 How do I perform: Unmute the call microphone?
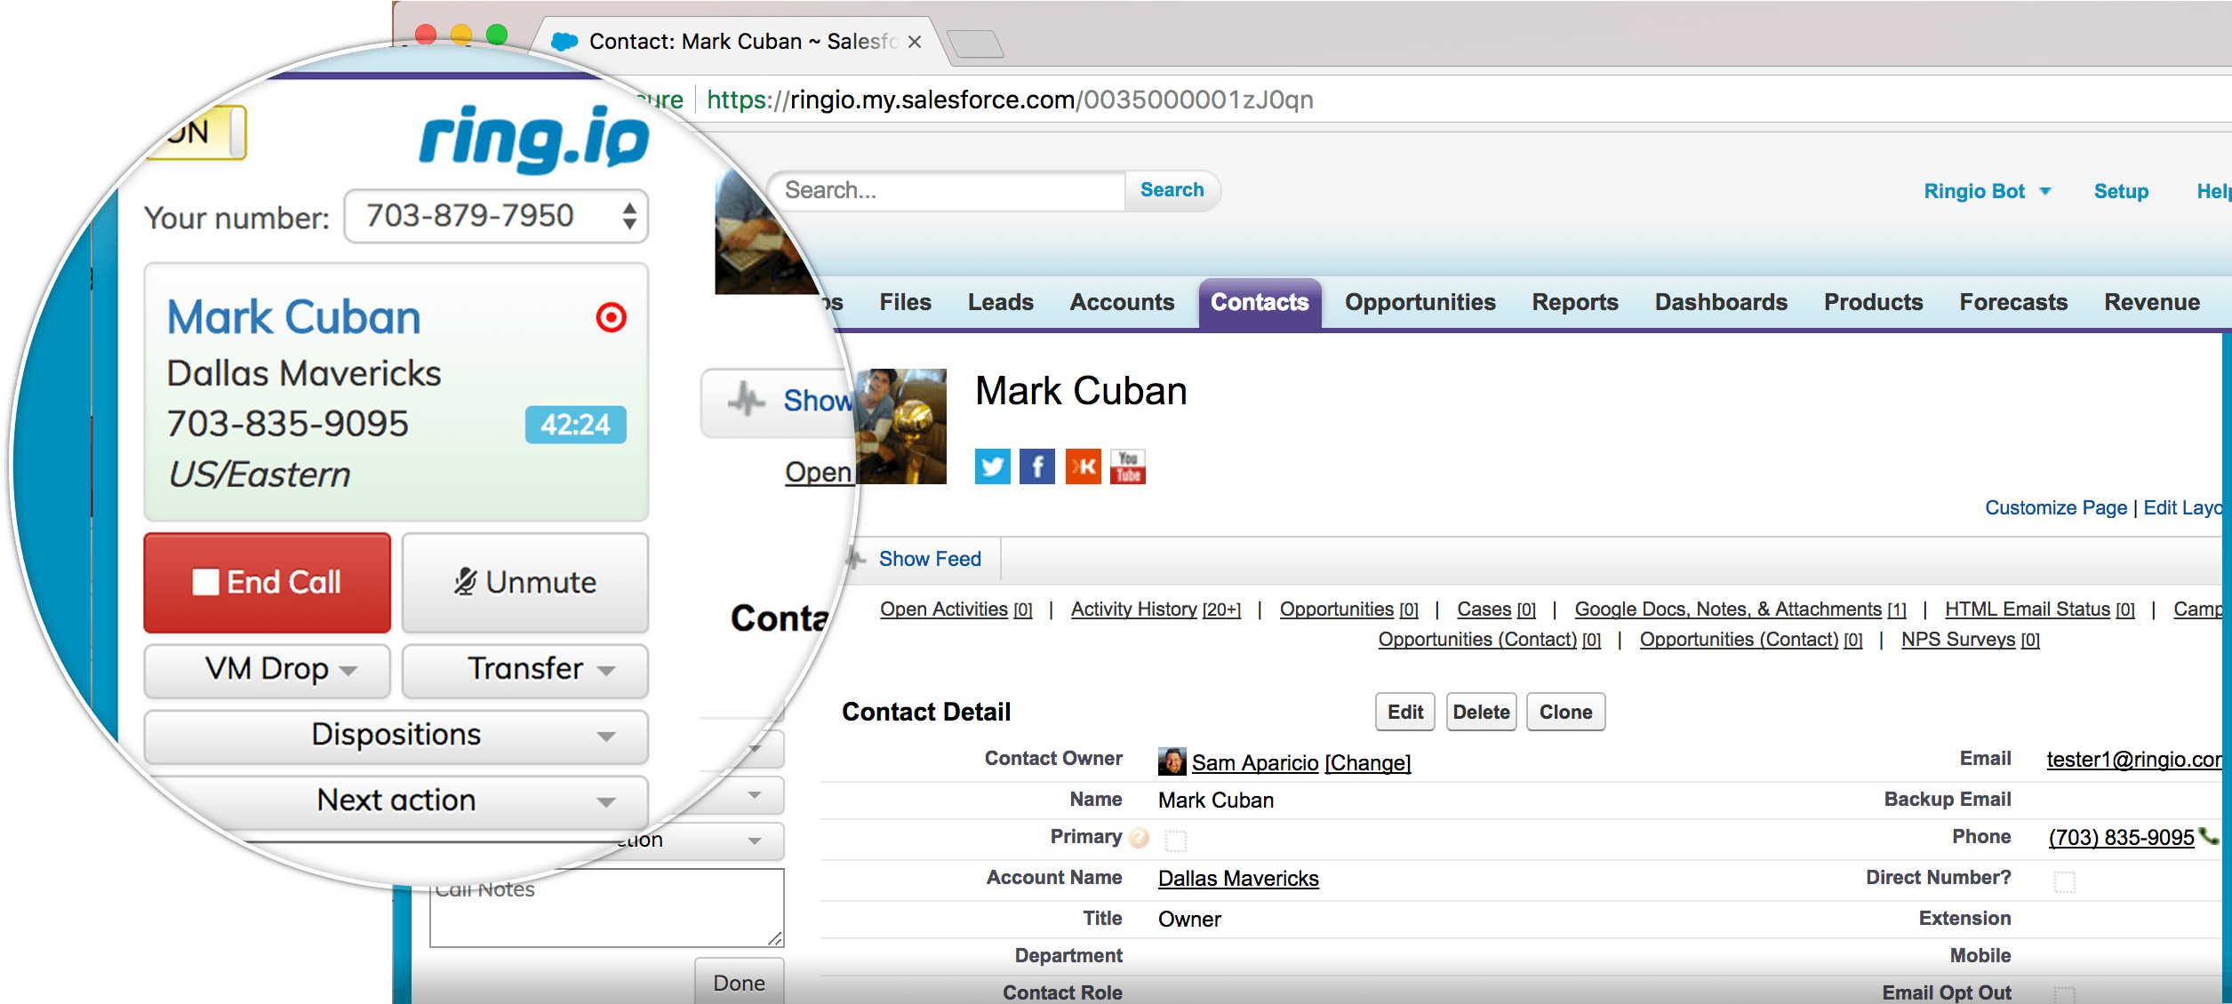(525, 583)
